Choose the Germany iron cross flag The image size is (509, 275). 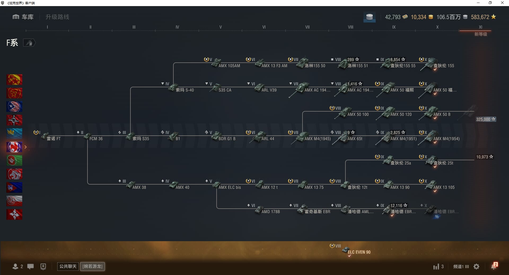click(14, 120)
